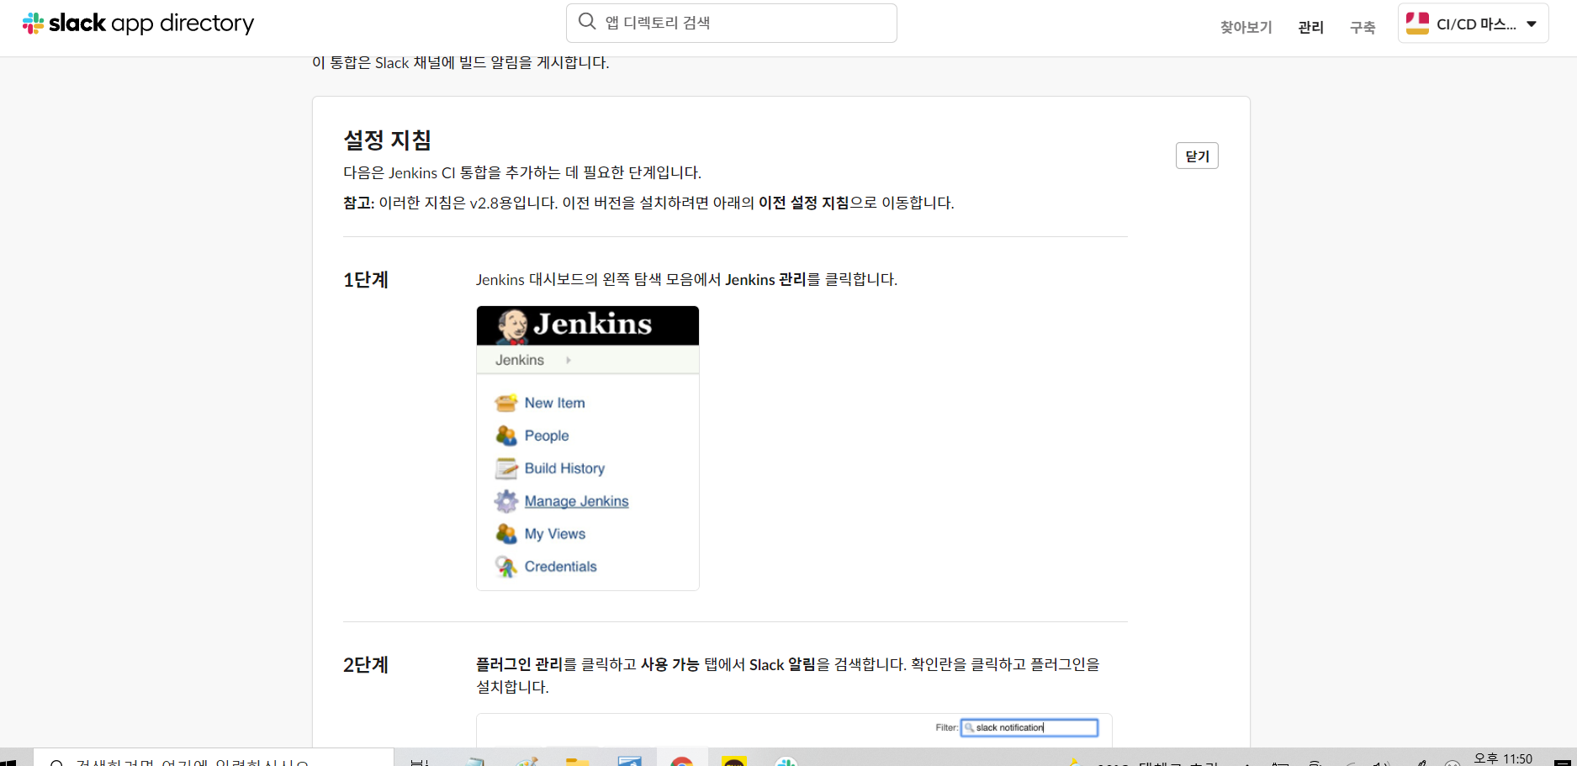Image resolution: width=1577 pixels, height=766 pixels.
Task: Click the People icon
Action: pos(505,436)
